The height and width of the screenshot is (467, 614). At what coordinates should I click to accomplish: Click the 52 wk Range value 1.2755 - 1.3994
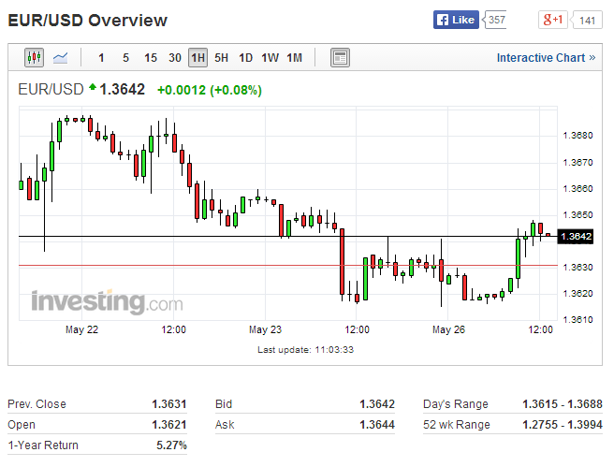tap(563, 425)
